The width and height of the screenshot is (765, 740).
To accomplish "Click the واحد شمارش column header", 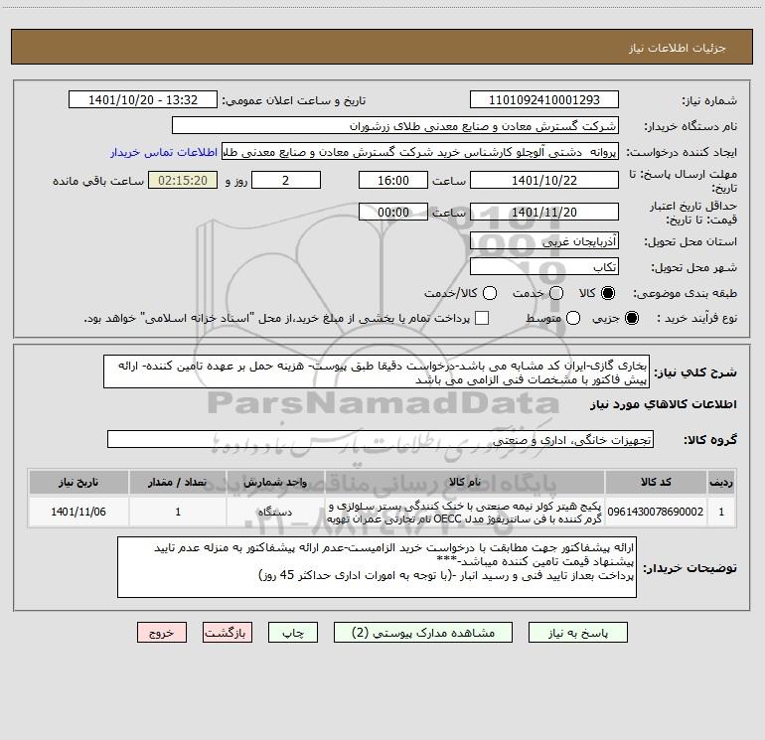I will click(275, 482).
